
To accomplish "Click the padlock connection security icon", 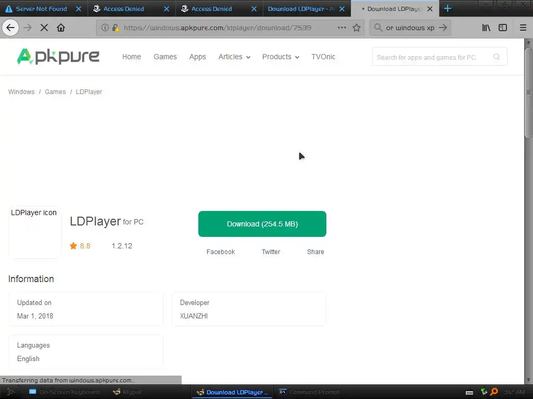I will (116, 28).
